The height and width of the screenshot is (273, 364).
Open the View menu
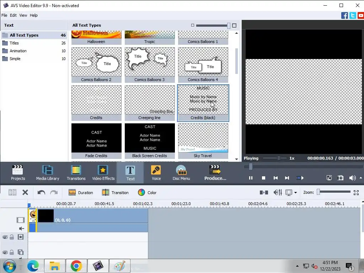click(x=23, y=15)
